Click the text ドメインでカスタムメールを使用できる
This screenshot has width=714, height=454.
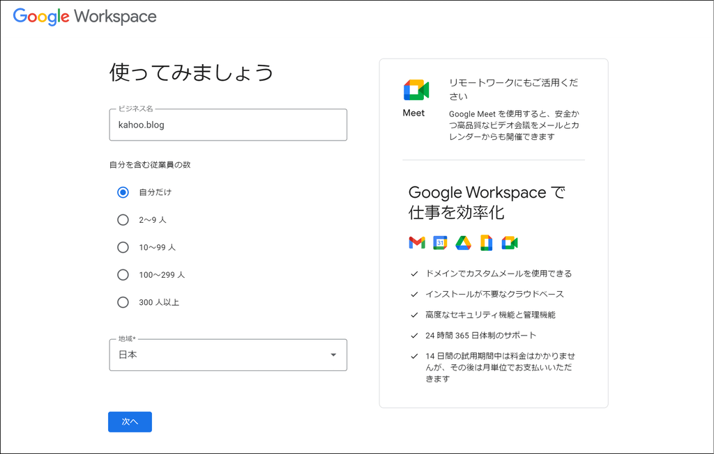click(x=499, y=274)
